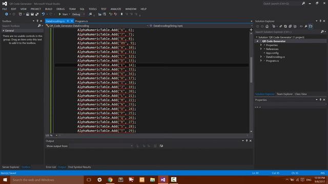This screenshot has height=184, width=328.
Task: Click Solution Explorer Collapse All icon
Action: (x=290, y=26)
